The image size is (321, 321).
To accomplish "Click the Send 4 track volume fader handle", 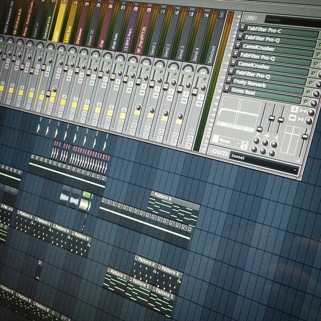I will (180, 88).
